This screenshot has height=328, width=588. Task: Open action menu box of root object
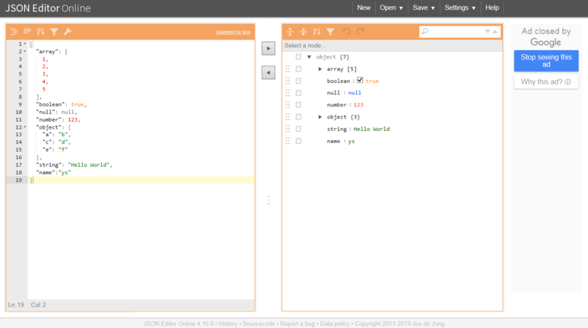298,56
